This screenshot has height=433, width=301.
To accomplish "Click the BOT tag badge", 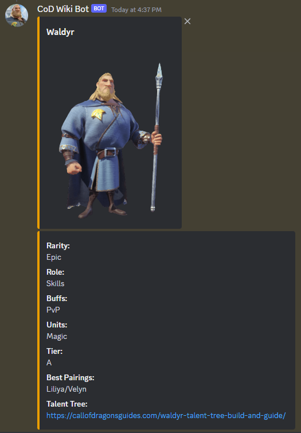I will pos(99,9).
